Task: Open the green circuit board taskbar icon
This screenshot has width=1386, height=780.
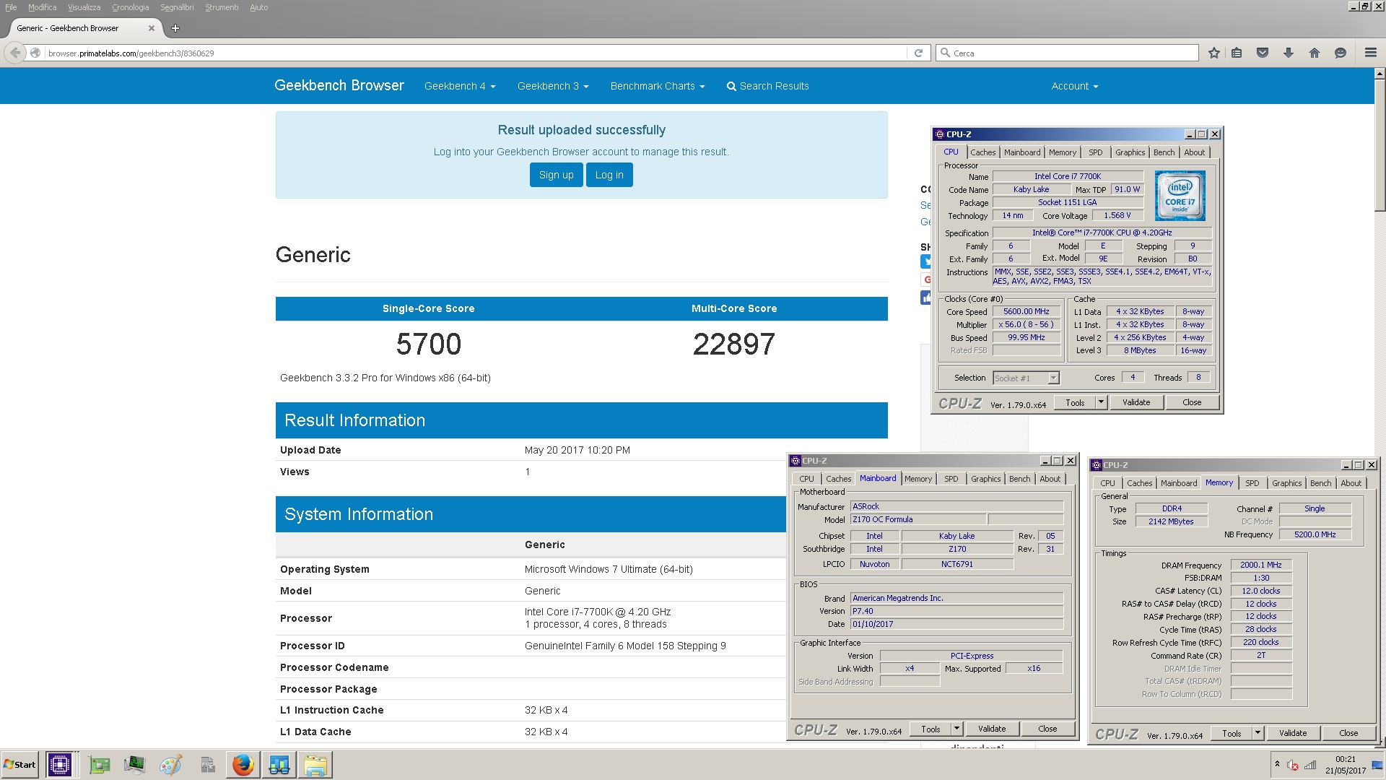Action: (100, 765)
